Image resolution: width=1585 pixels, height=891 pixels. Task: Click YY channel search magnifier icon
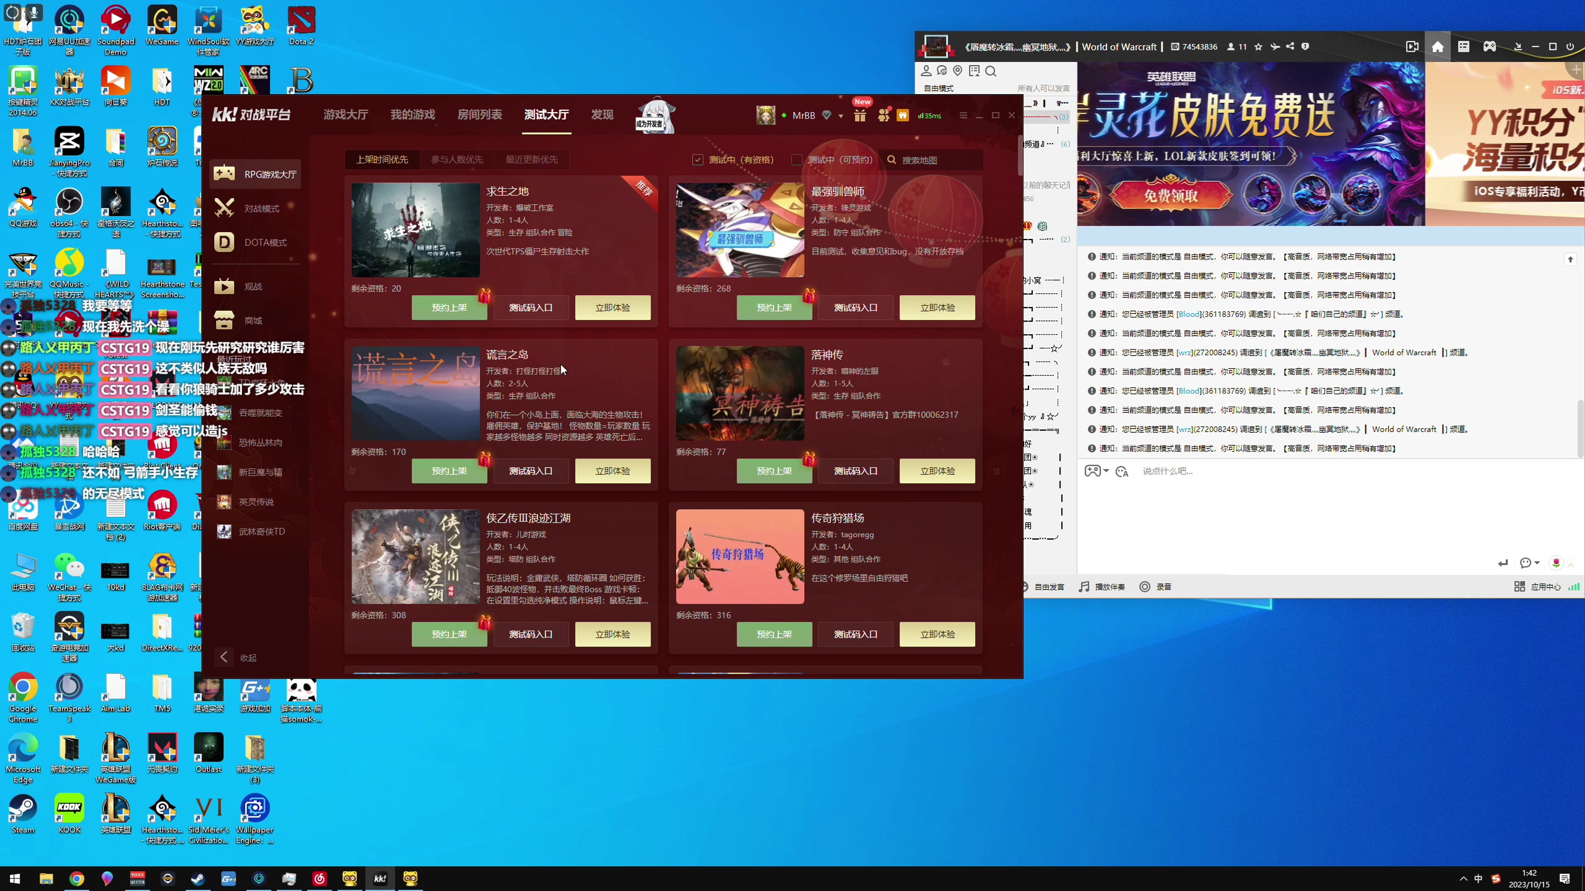point(991,71)
